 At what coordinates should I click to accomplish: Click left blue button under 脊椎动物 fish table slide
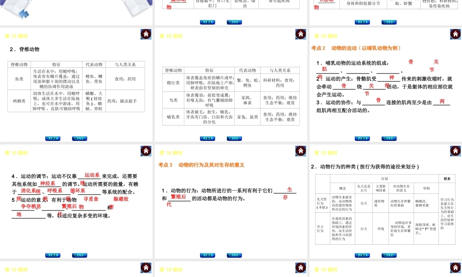53,138
